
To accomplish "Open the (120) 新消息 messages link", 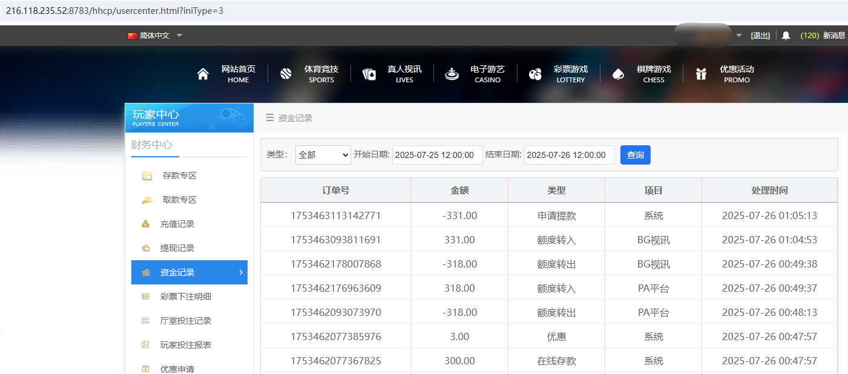I will pos(820,35).
